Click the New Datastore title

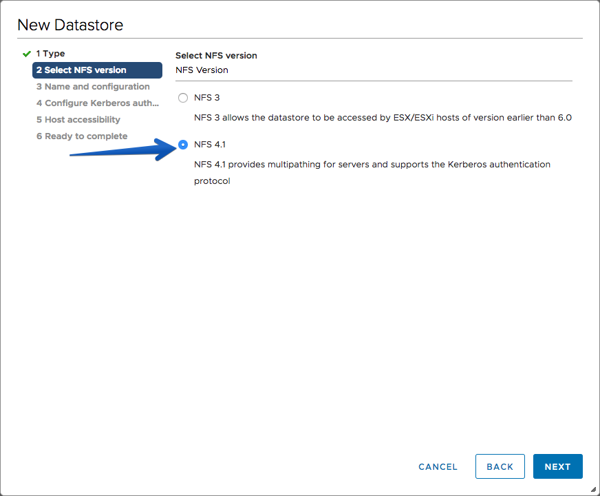70,25
